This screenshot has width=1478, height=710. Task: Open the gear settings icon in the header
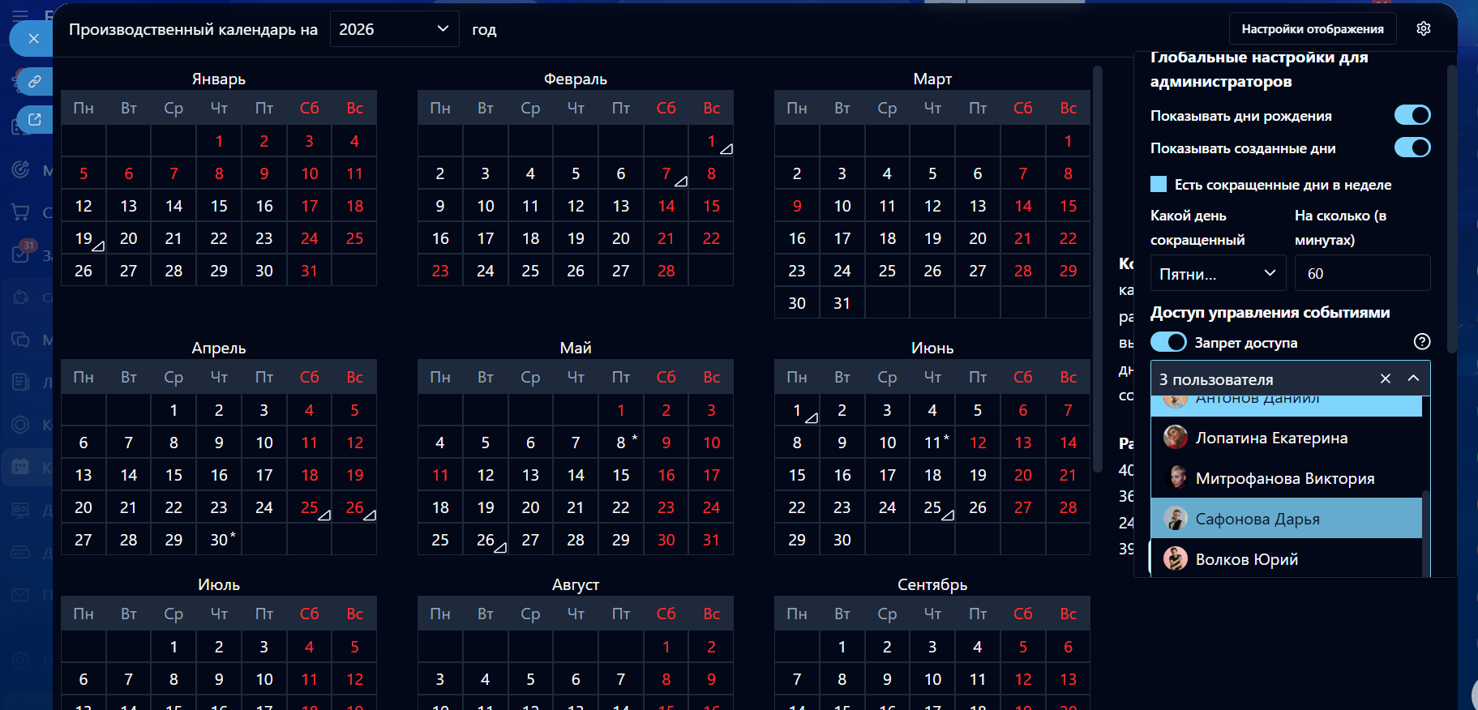(x=1424, y=28)
